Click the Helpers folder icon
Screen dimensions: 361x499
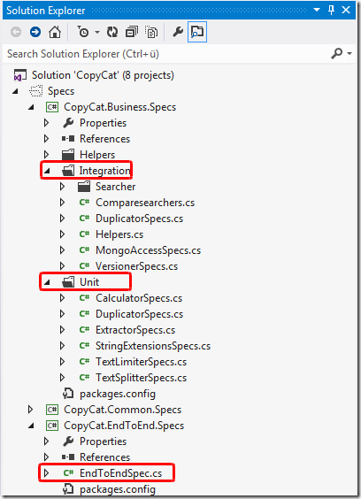[68, 154]
